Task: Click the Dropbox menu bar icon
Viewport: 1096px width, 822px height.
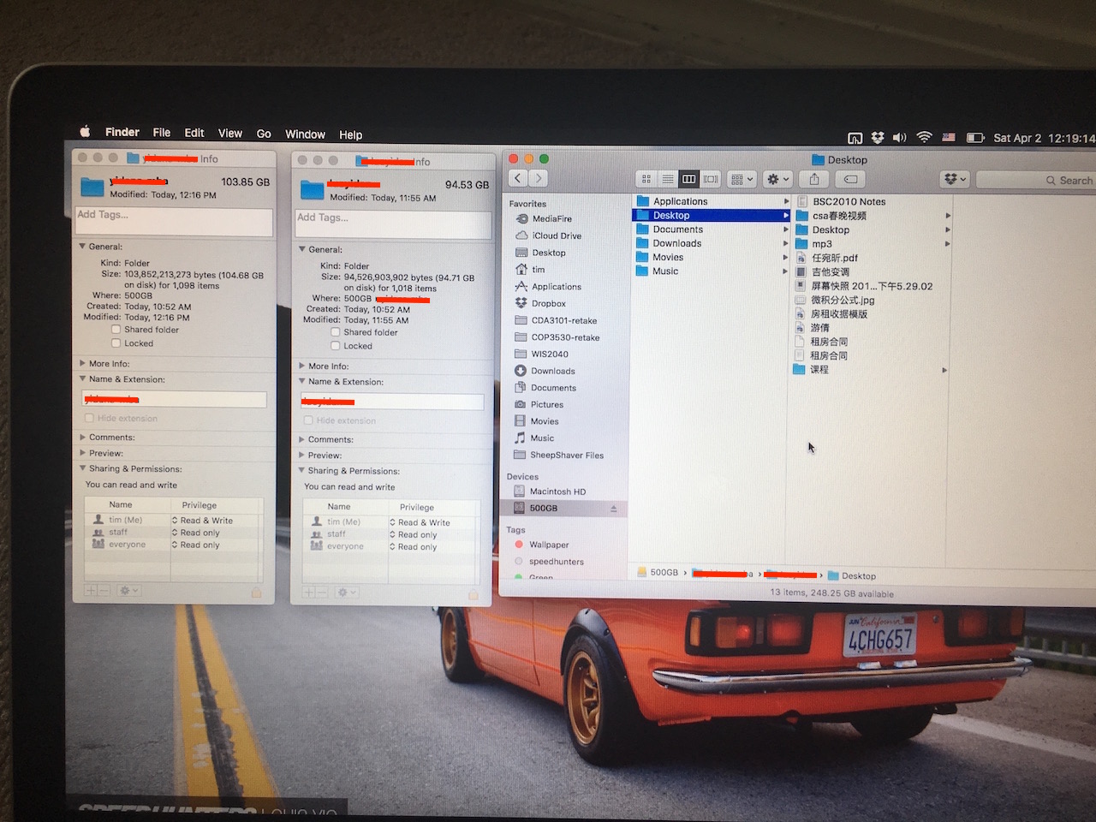Action: click(878, 137)
